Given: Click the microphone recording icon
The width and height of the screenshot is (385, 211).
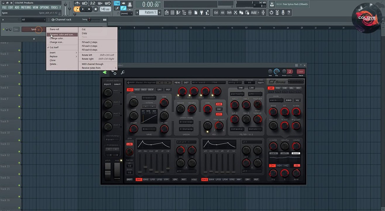Looking at the screenshot, I should coord(283,12).
